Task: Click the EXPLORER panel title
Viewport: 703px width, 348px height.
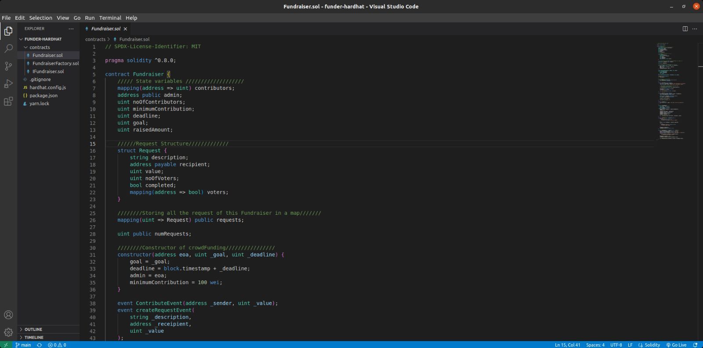Action: tap(34, 28)
